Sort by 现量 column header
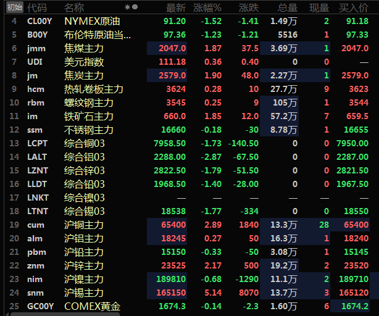The height and width of the screenshot is (316, 379). (x=319, y=7)
